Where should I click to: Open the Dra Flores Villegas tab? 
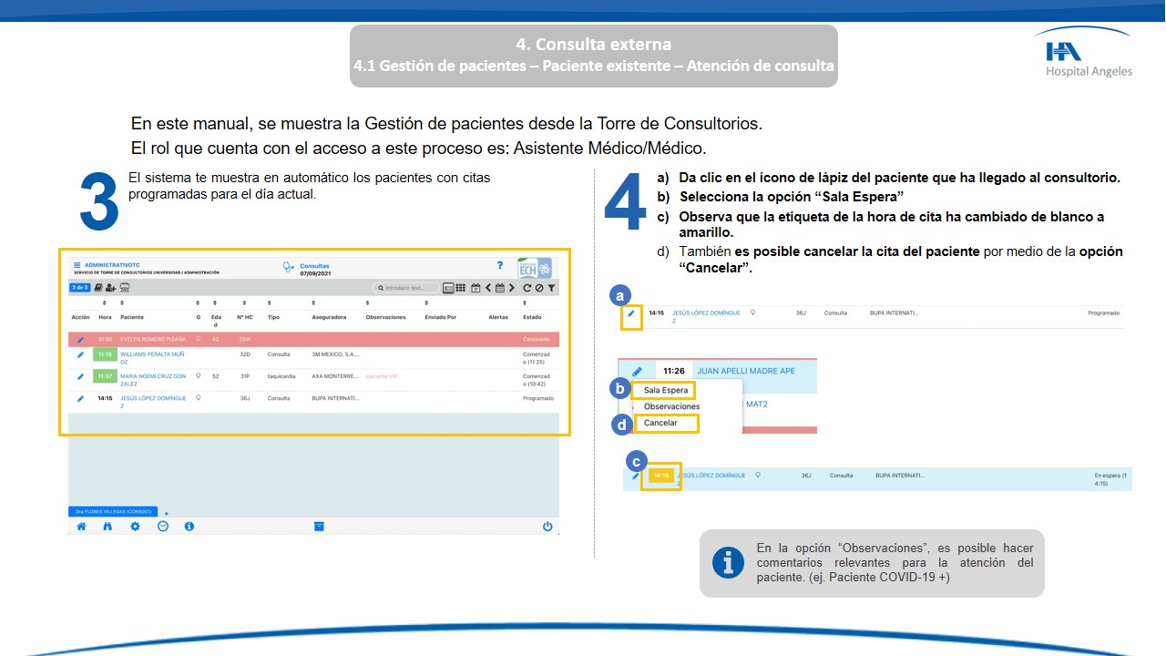(x=114, y=512)
